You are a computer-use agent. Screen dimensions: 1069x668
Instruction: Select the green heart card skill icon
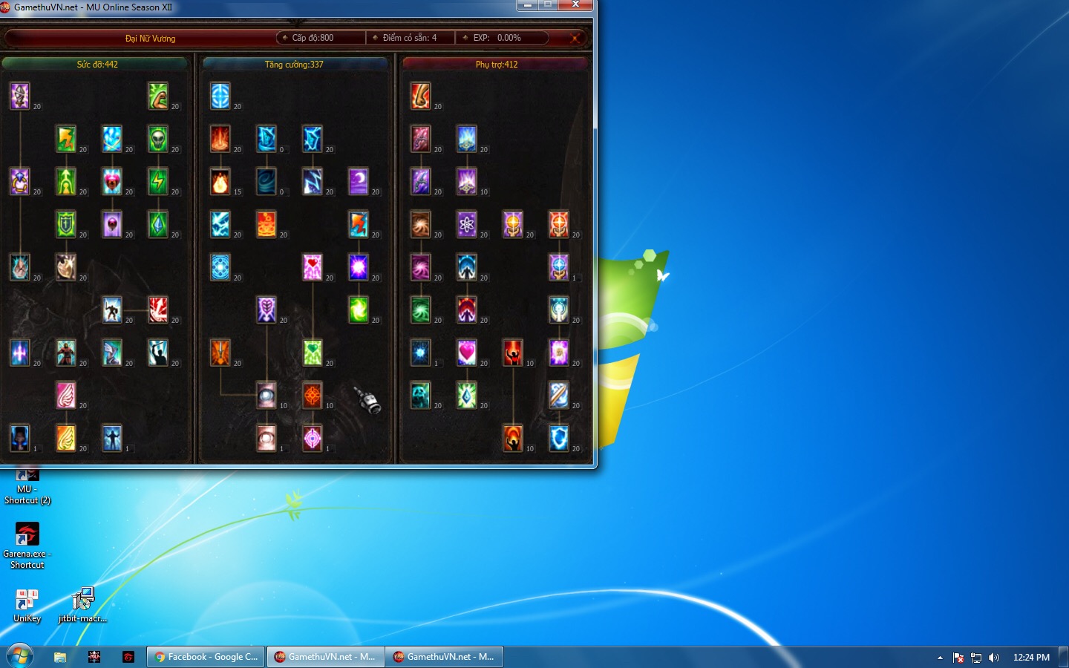[313, 353]
